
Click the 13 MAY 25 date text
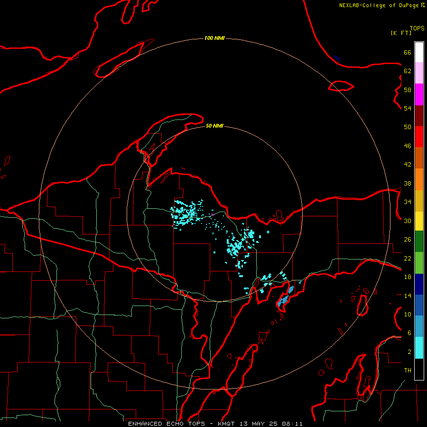259,424
